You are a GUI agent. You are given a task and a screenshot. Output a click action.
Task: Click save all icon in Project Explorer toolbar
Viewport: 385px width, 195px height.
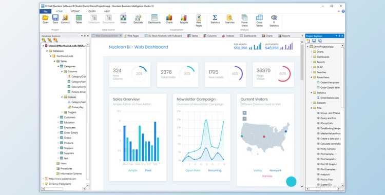point(320,41)
